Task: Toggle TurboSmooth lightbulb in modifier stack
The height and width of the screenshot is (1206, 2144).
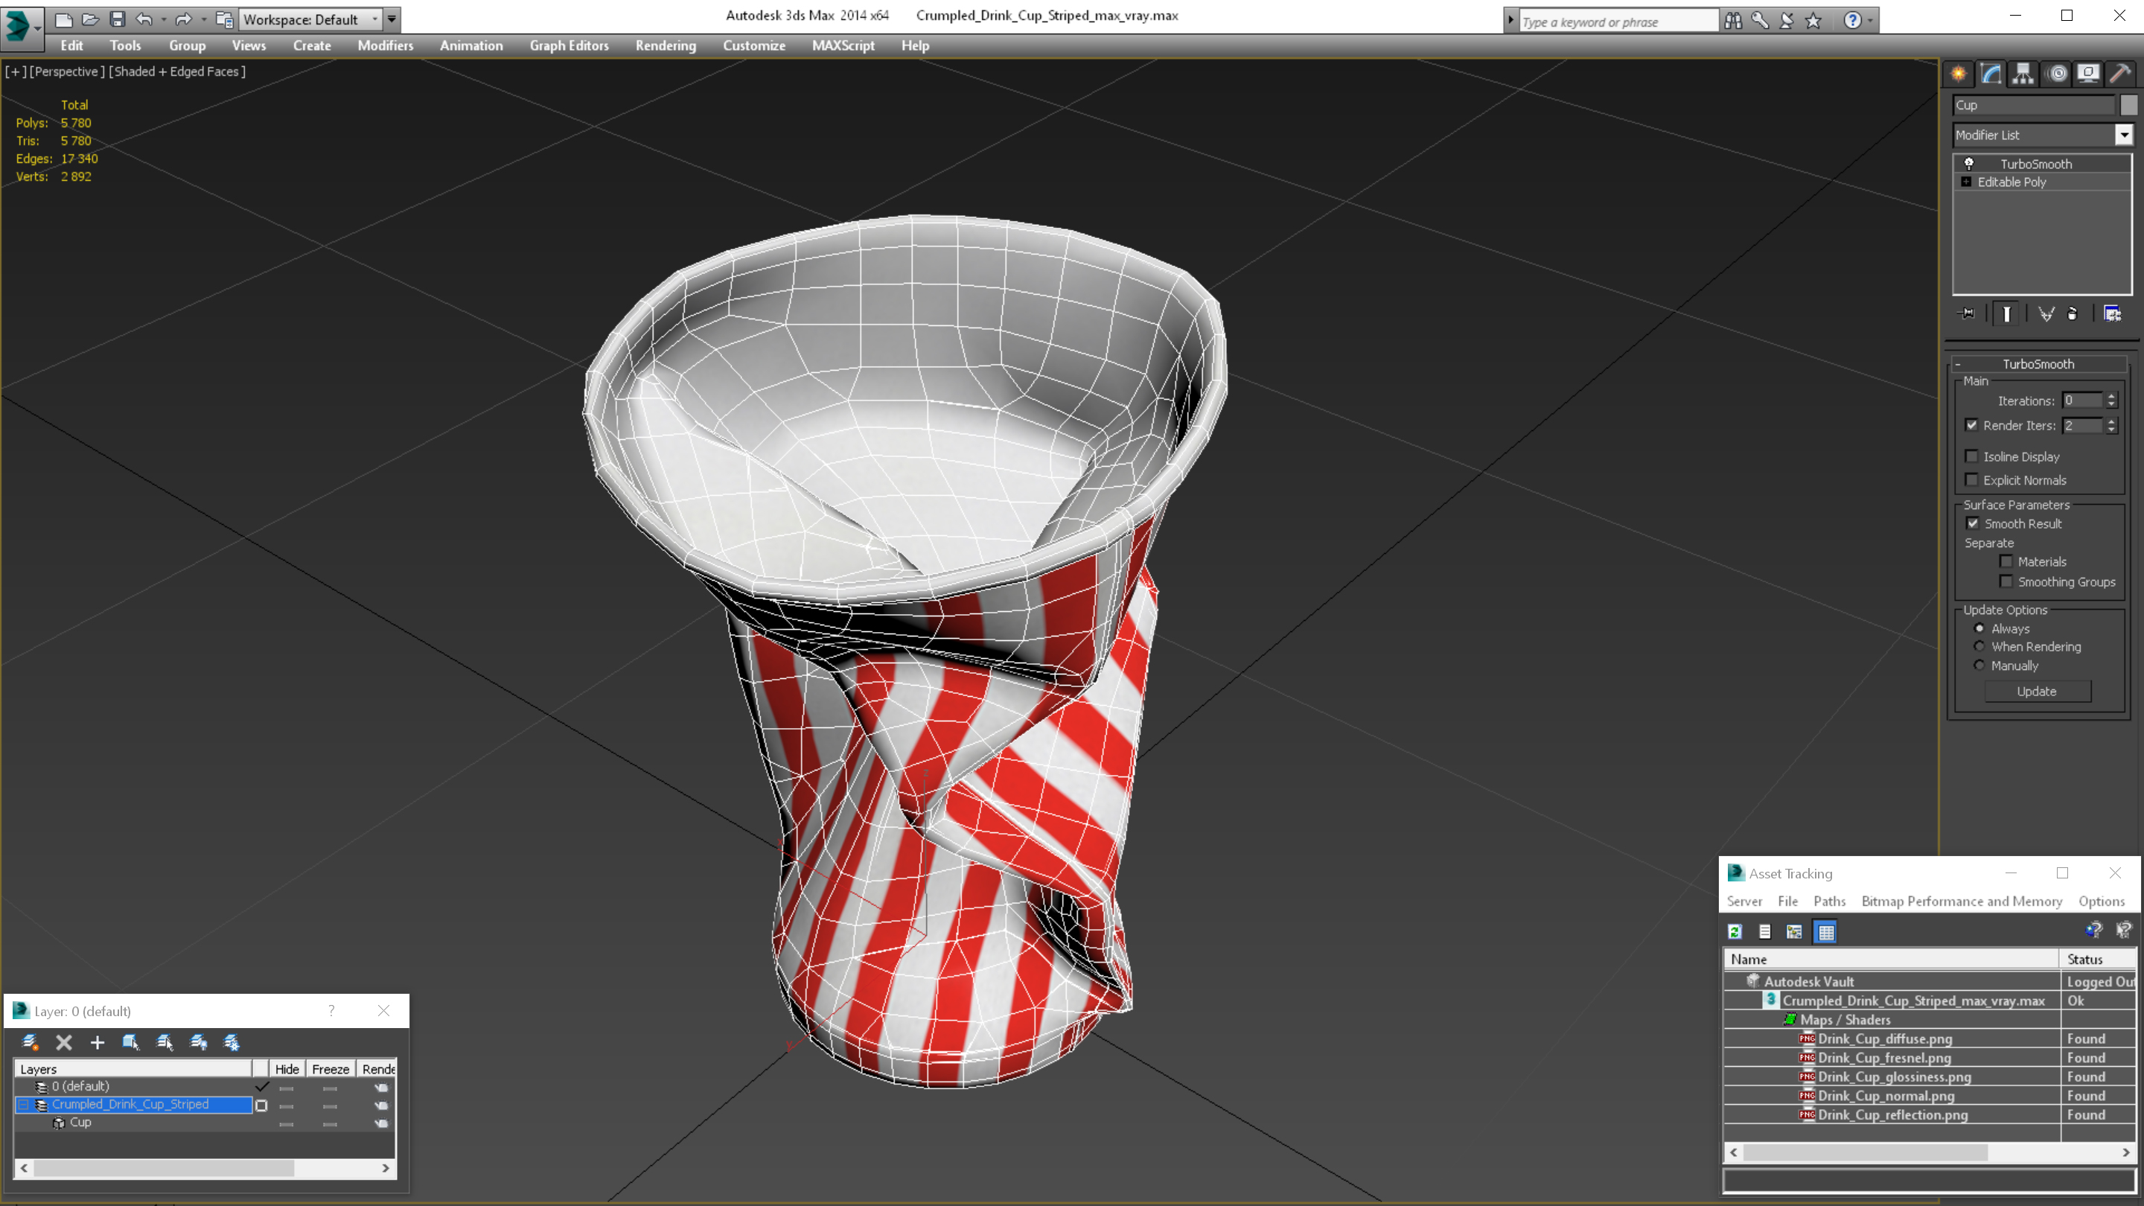Action: (x=1969, y=163)
